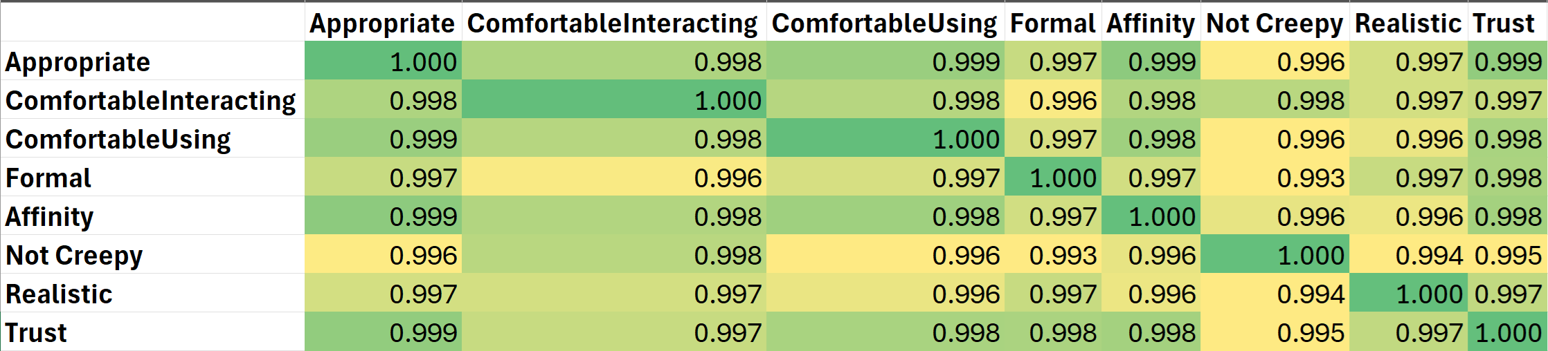This screenshot has width=1548, height=351.
Task: Click the ComfortableUsing column header cell
Action: tap(885, 22)
